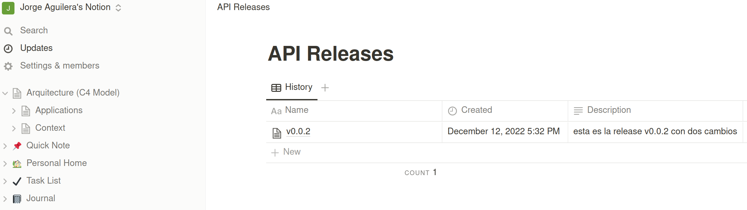747x210 pixels.
Task: Add a New row to table
Action: (286, 152)
